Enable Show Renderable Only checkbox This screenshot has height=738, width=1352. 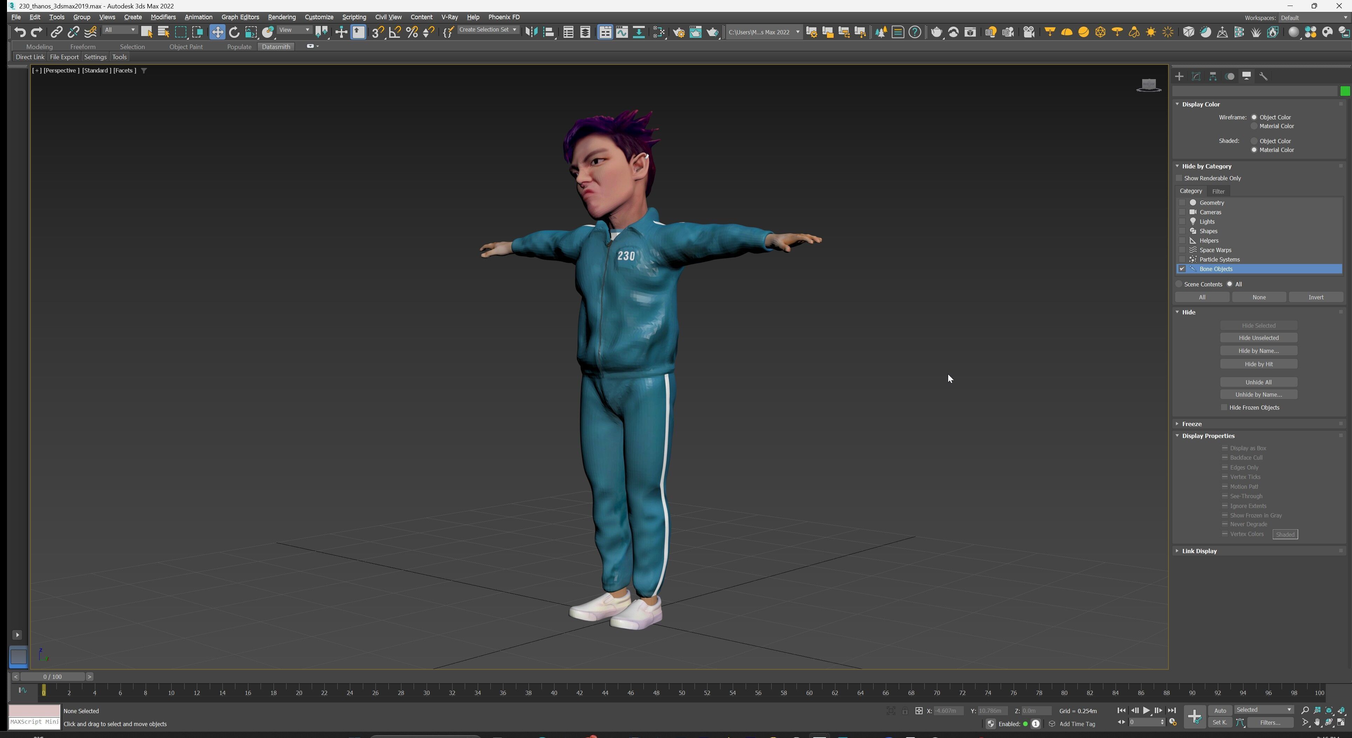[1179, 178]
